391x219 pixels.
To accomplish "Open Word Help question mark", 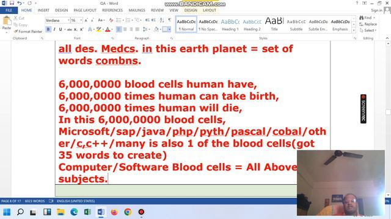I will [x=357, y=3].
